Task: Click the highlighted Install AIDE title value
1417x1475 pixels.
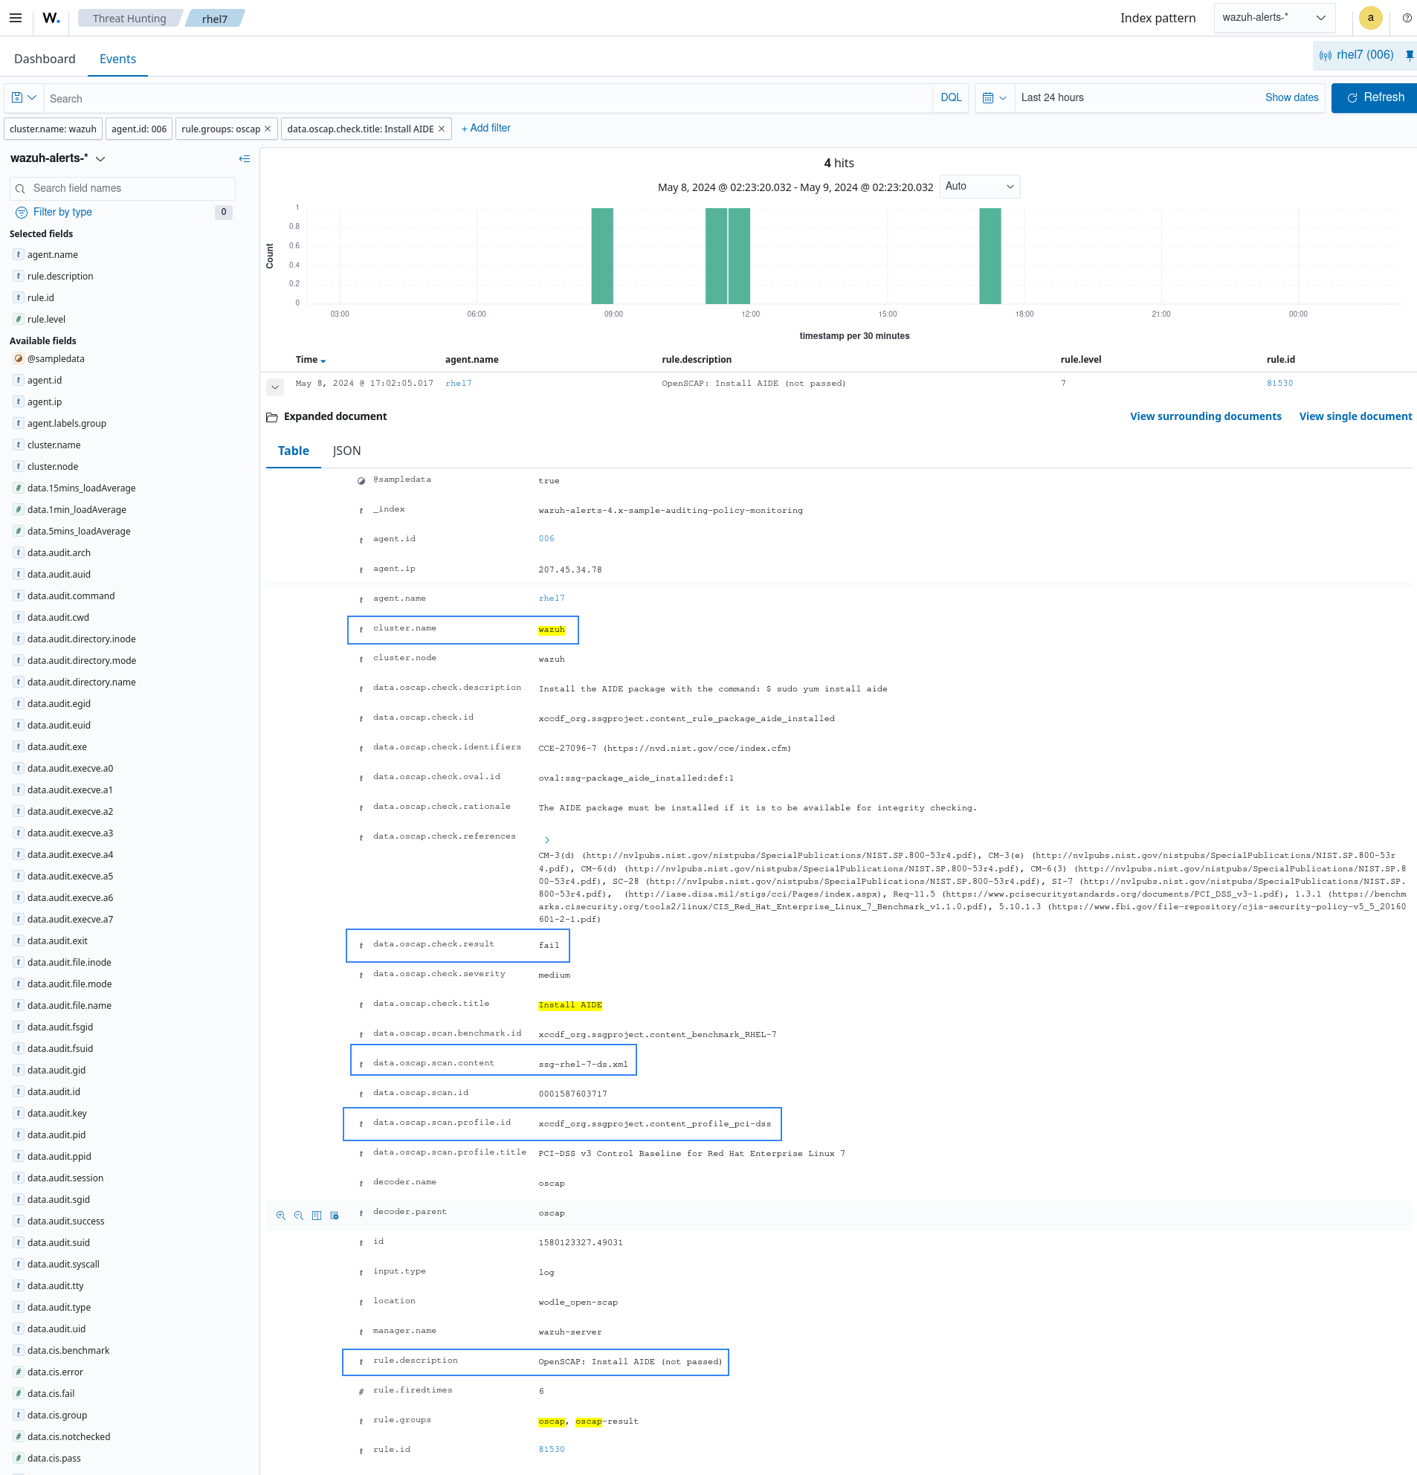Action: pos(569,1005)
